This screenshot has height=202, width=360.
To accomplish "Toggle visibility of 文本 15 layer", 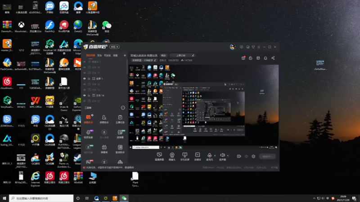I will (85, 90).
